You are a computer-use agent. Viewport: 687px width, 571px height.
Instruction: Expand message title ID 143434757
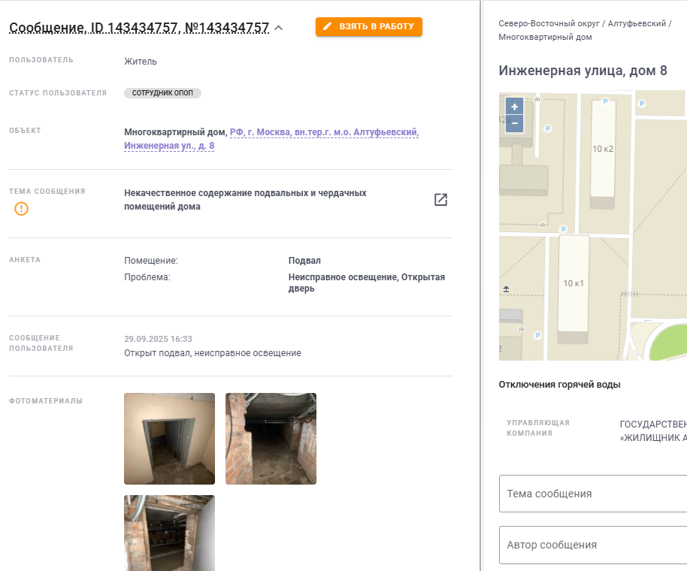(139, 28)
